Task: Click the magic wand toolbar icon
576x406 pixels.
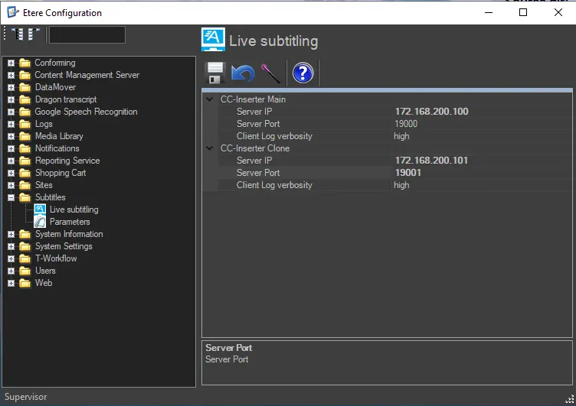Action: click(270, 73)
